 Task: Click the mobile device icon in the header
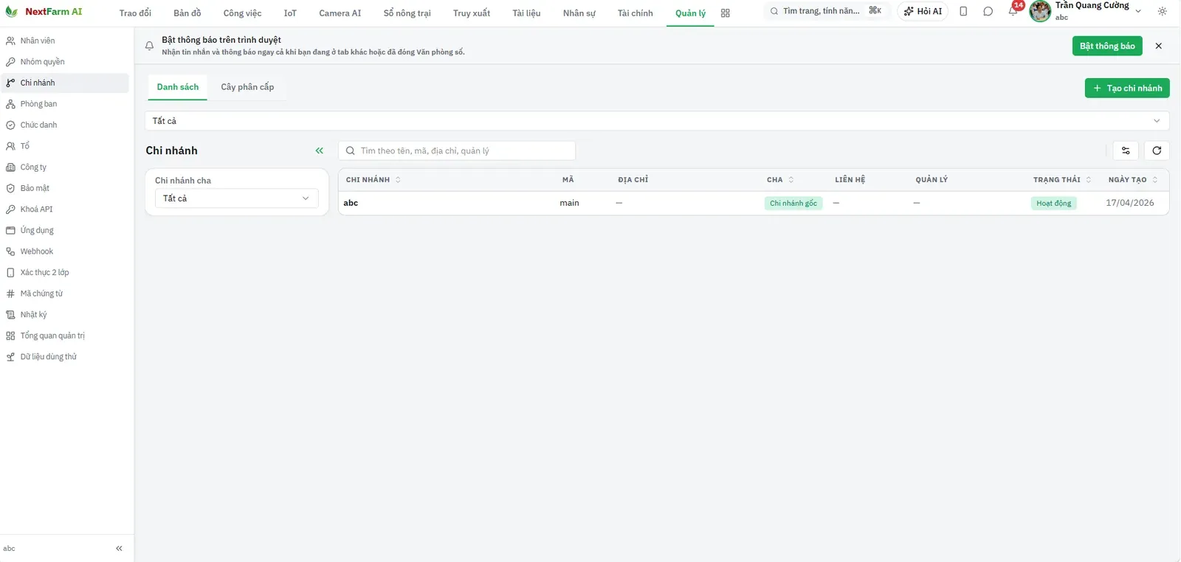tap(963, 11)
